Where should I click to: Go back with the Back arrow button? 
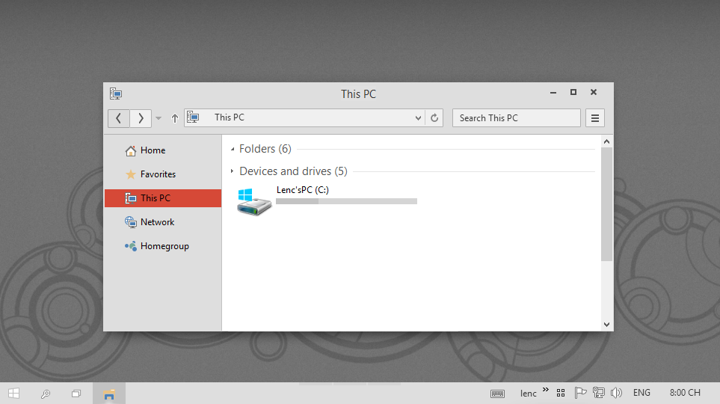click(x=118, y=118)
